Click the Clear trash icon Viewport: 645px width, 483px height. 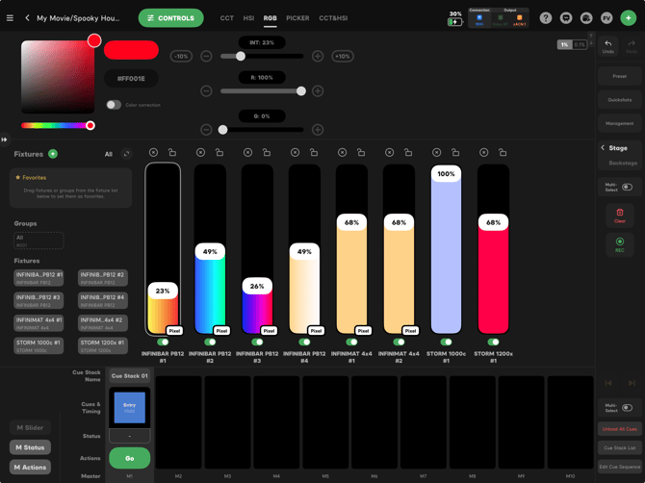click(x=620, y=216)
